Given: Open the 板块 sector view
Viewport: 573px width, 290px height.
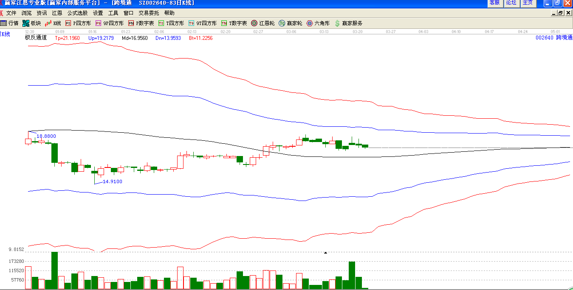Looking at the screenshot, I should tap(32, 23).
